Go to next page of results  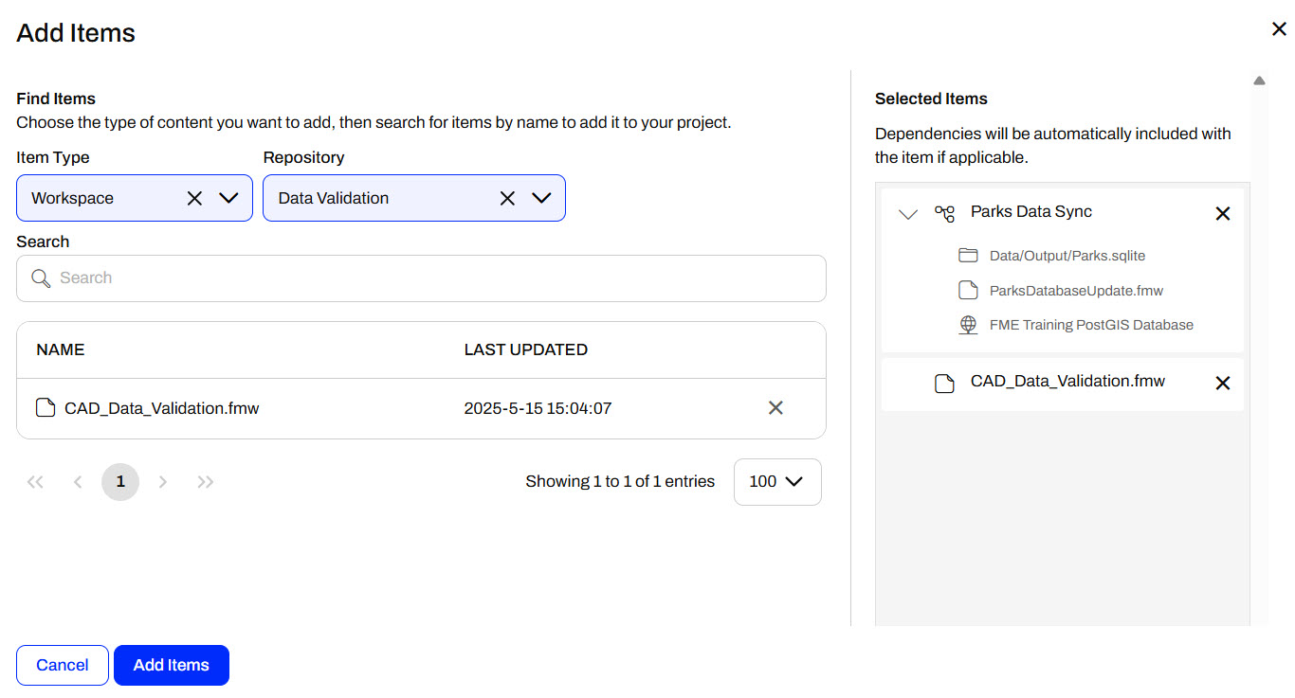[x=163, y=482]
